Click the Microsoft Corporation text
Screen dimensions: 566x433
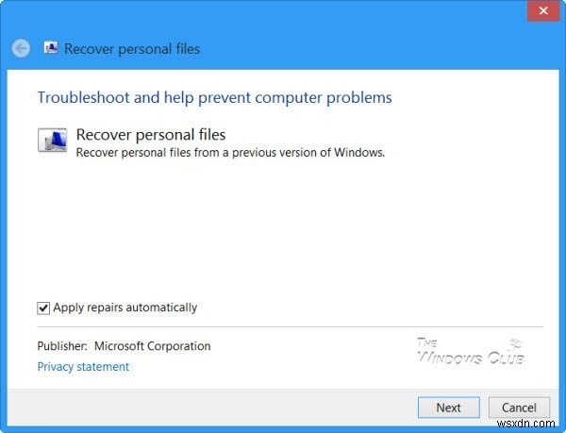(x=152, y=346)
